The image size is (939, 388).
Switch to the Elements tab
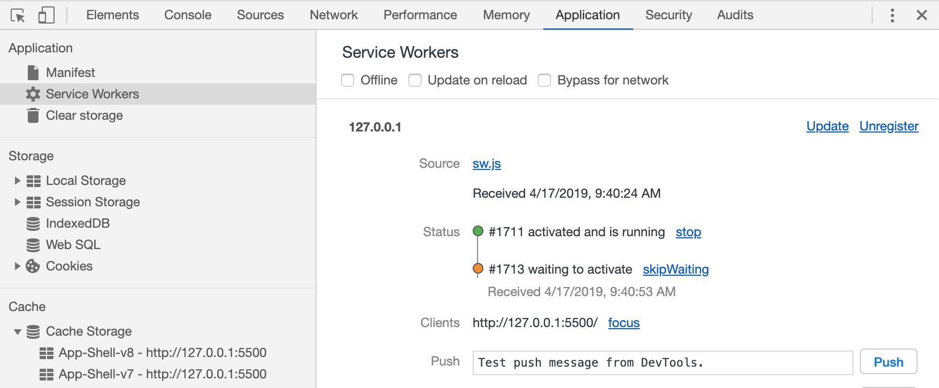(112, 15)
